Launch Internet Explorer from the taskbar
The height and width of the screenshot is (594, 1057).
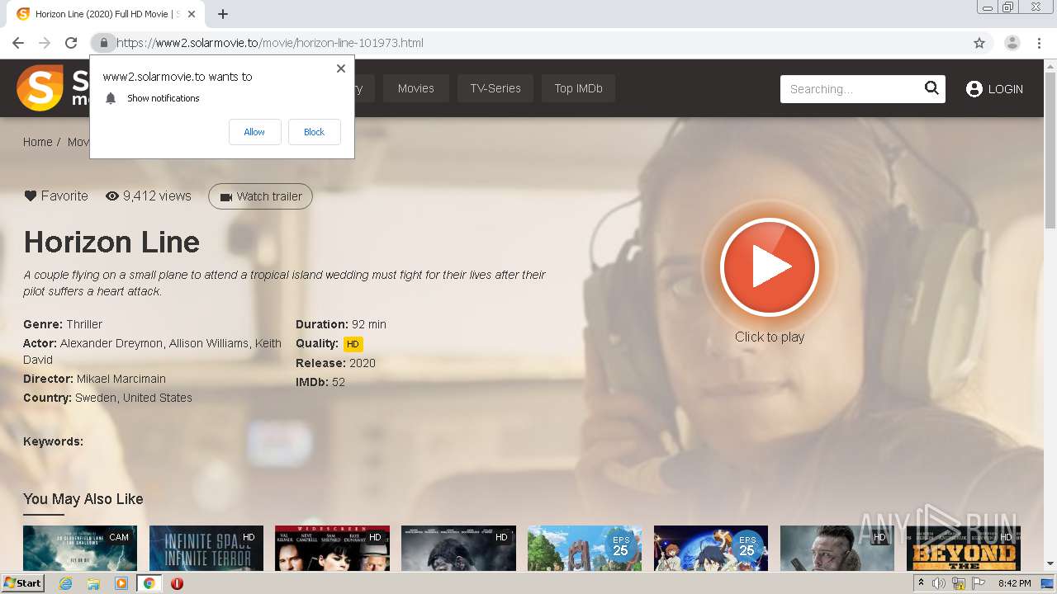tap(65, 583)
